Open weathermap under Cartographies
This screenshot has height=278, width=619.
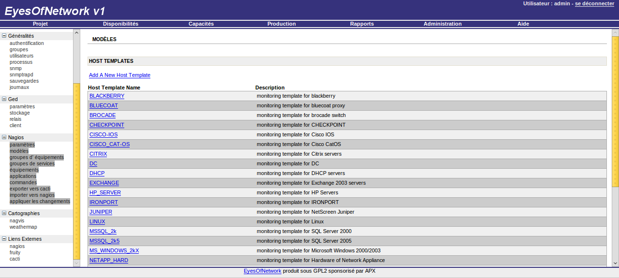23,227
